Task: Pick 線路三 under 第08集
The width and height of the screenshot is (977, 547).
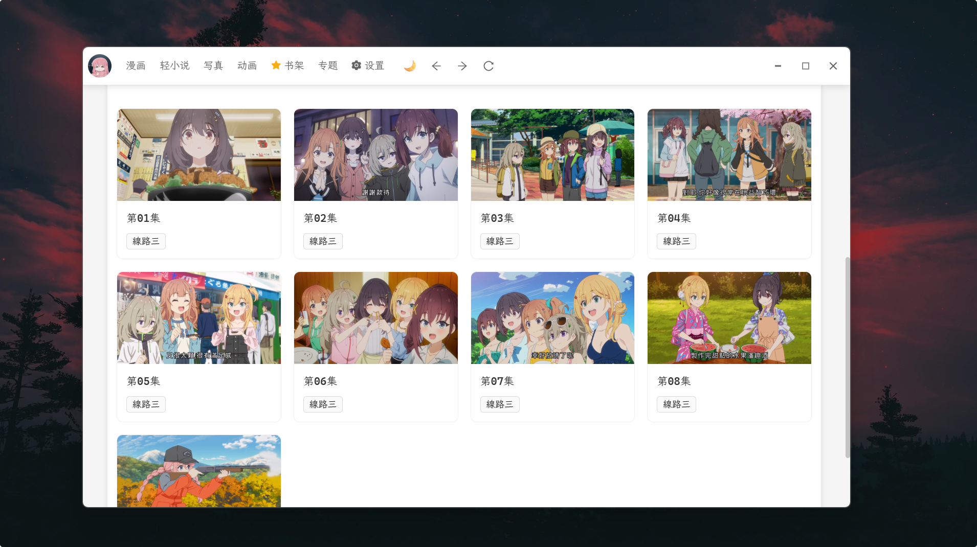Action: (676, 404)
